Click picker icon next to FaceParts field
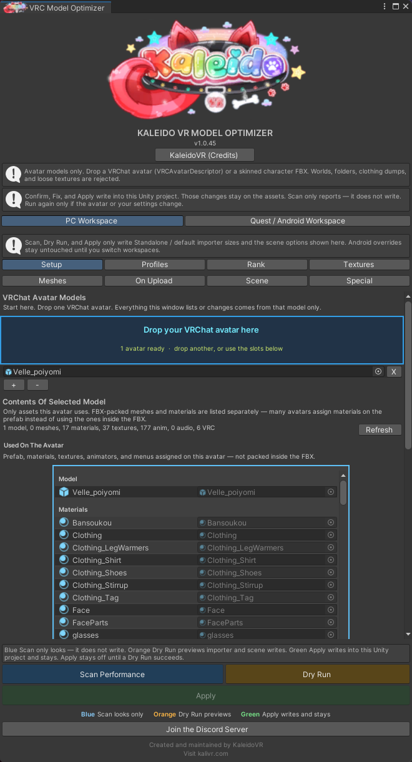Image resolution: width=412 pixels, height=762 pixels. pyautogui.click(x=331, y=622)
